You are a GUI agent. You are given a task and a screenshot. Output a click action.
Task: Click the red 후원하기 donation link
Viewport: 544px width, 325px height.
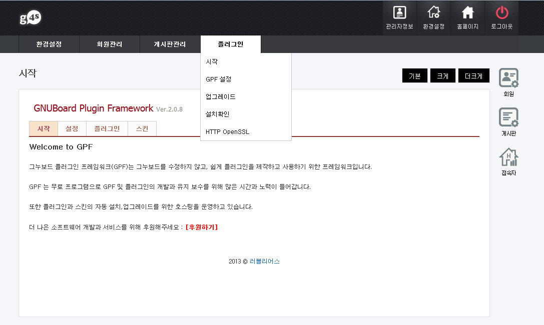point(202,227)
